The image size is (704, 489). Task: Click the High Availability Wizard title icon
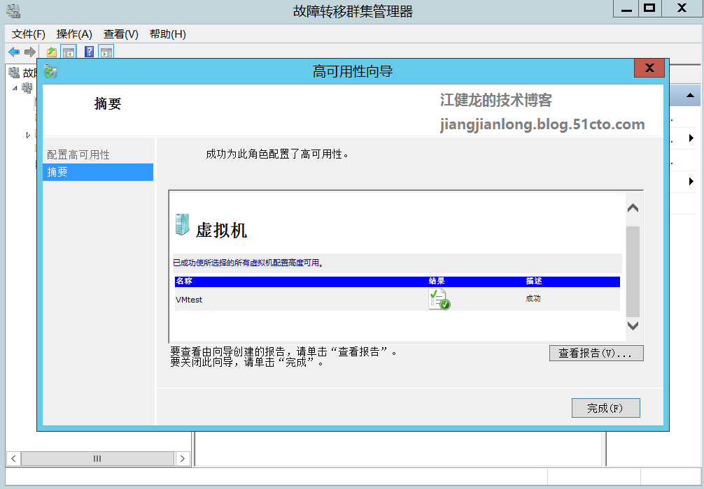50,71
